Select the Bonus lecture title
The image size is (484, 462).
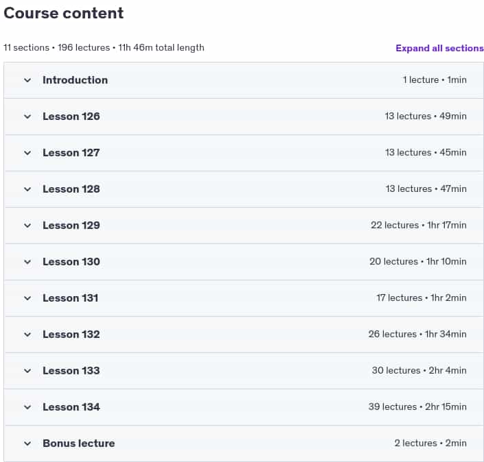point(79,443)
